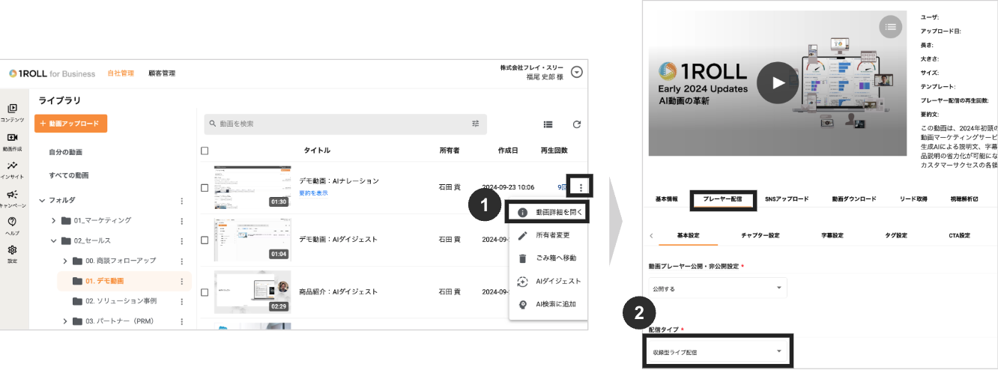Select the CTA設定 sub-tab
Screen dimensions: 998x373
click(x=959, y=235)
